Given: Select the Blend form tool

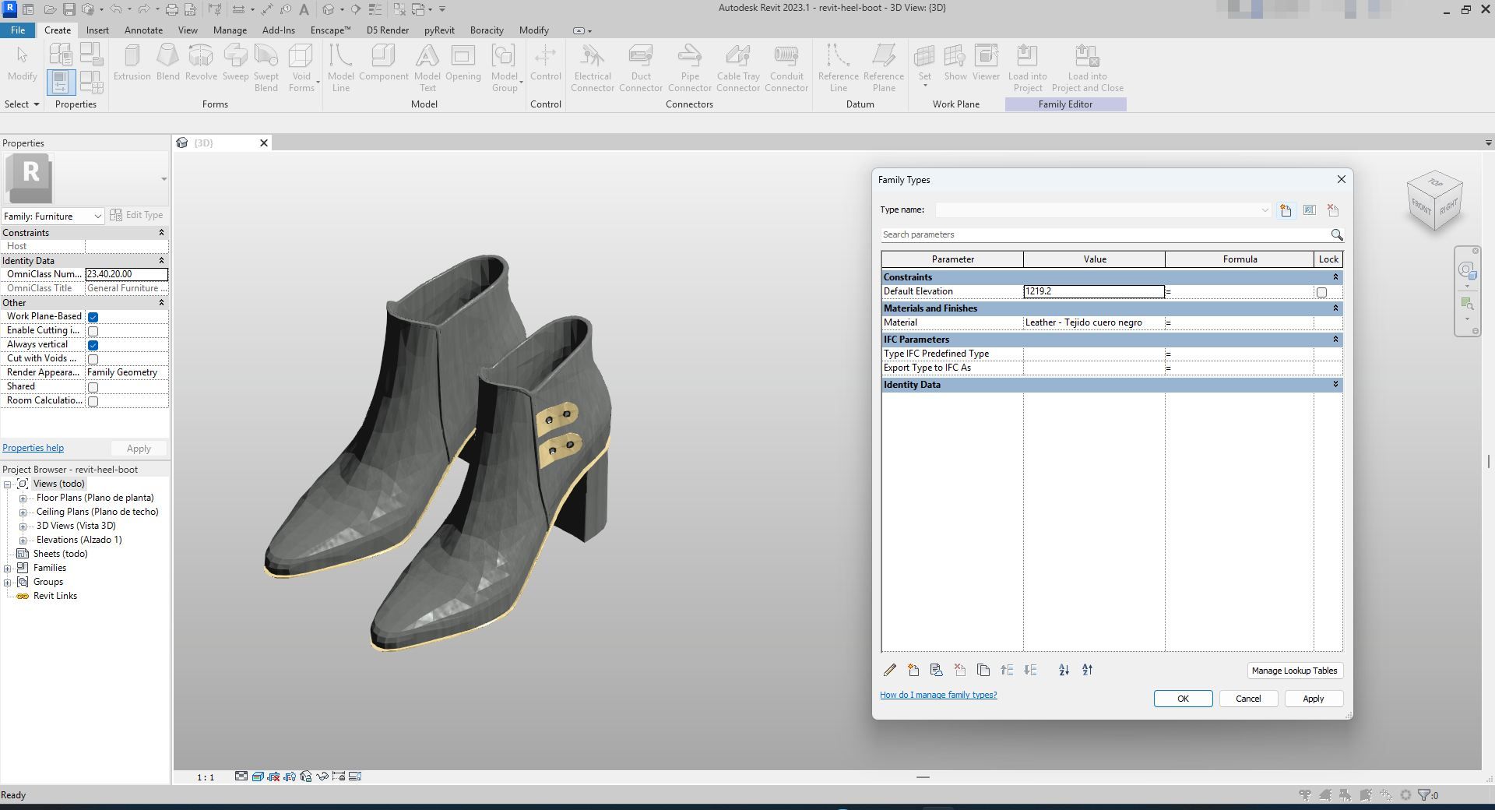Looking at the screenshot, I should 167,62.
